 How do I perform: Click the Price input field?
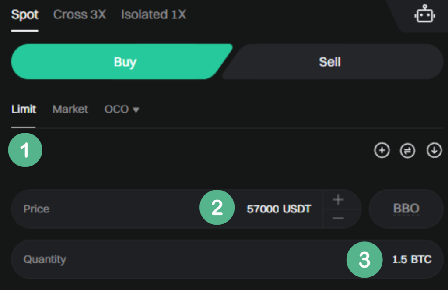click(x=109, y=209)
